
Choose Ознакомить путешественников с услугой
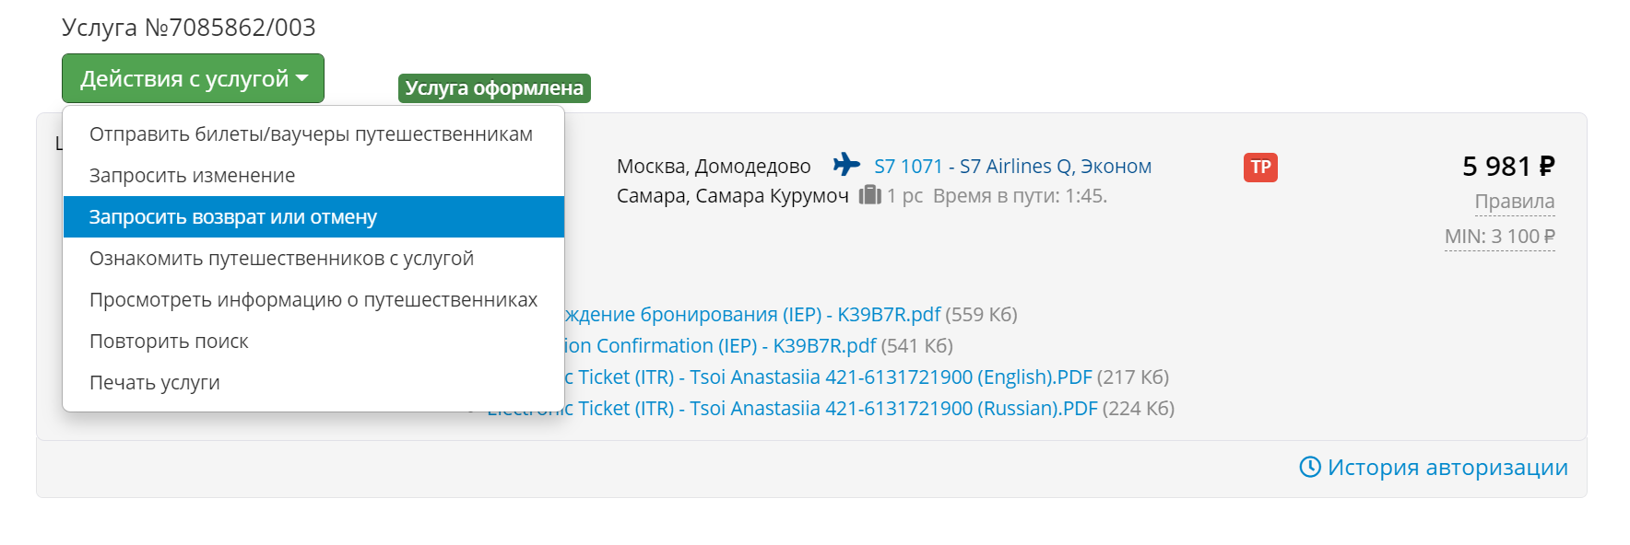[x=281, y=259]
